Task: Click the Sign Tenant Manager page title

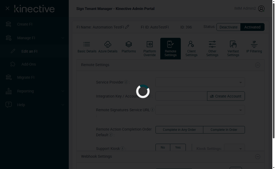Action: pyautogui.click(x=115, y=9)
